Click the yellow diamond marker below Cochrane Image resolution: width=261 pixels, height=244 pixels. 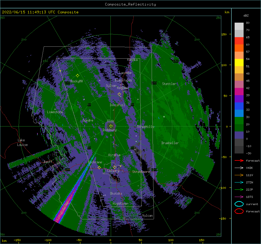point(99,167)
